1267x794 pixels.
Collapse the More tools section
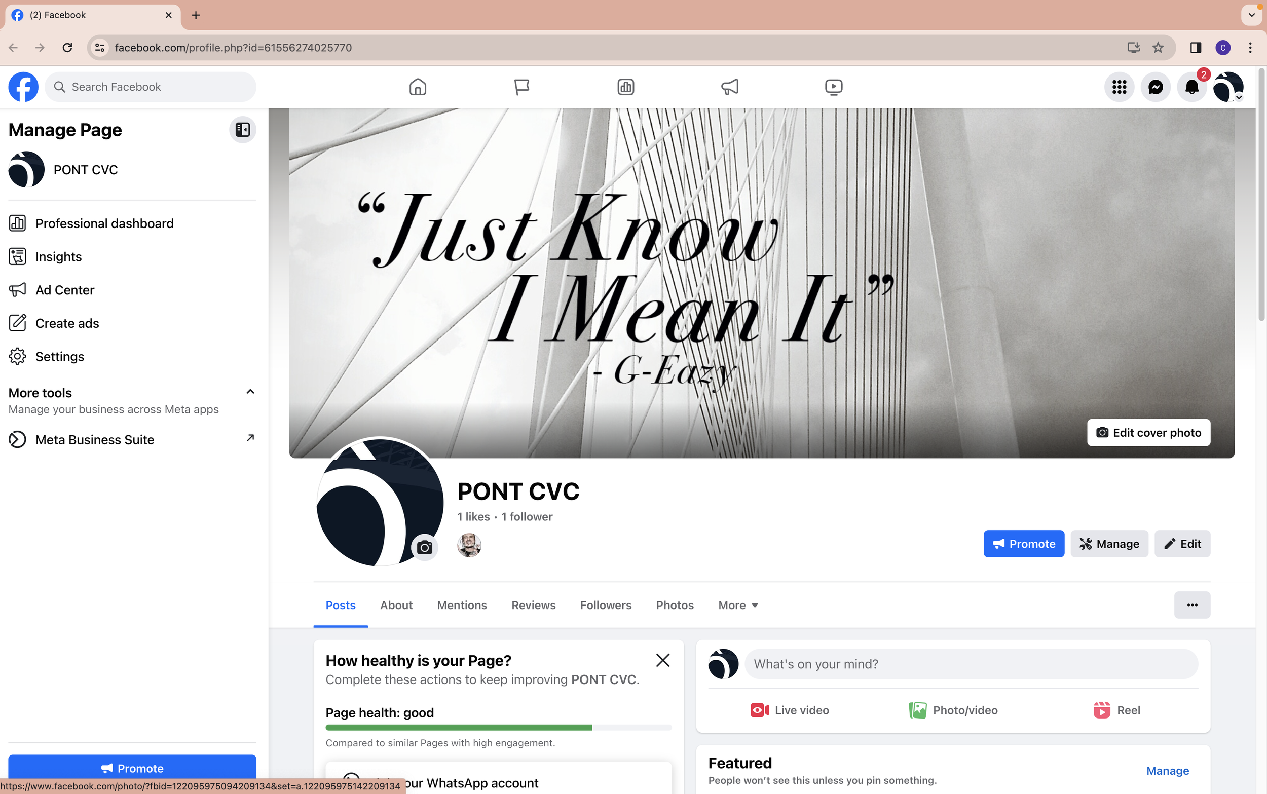[x=250, y=392]
